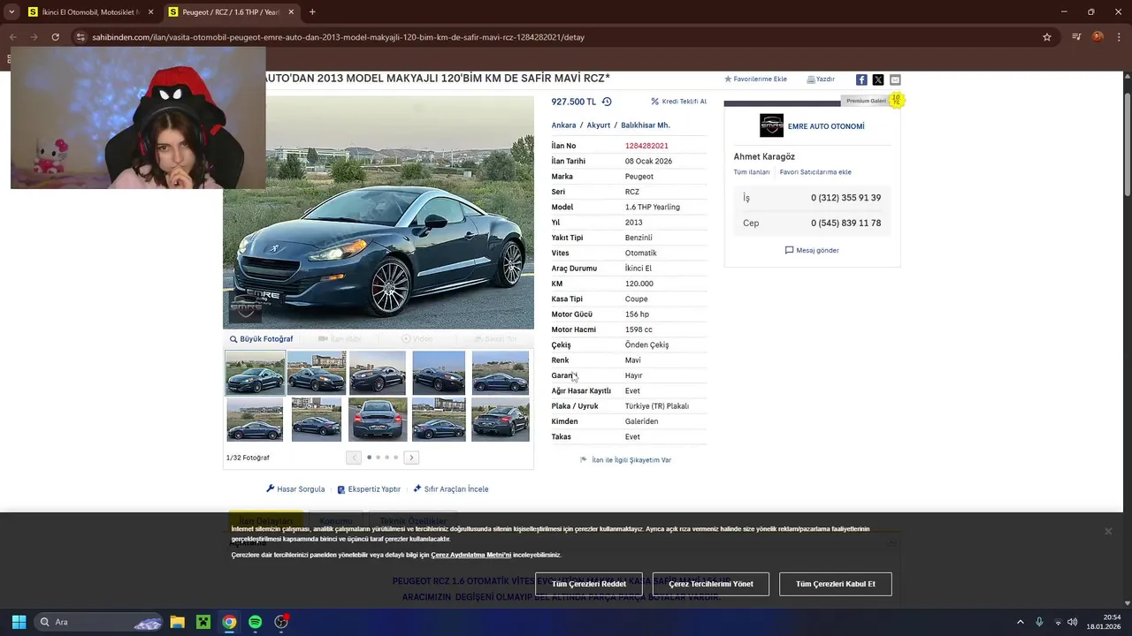Close the Peugeot / RCZ tab
Viewport: 1132px width, 636px height.
pyautogui.click(x=291, y=12)
